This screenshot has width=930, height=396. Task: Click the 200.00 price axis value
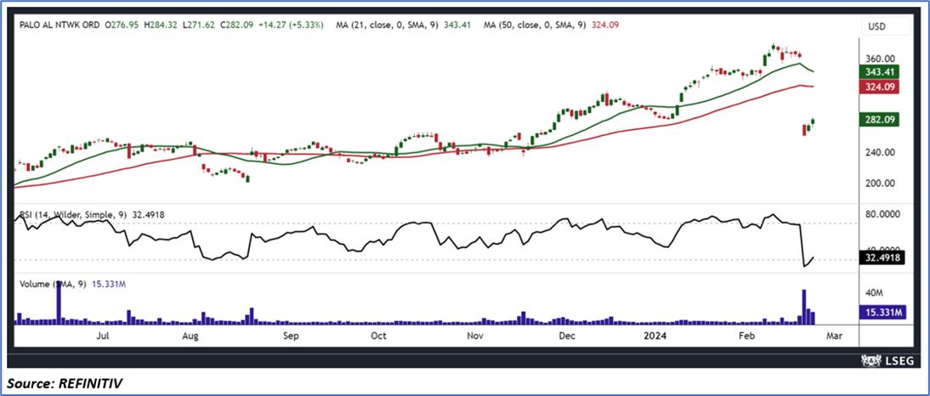click(880, 184)
